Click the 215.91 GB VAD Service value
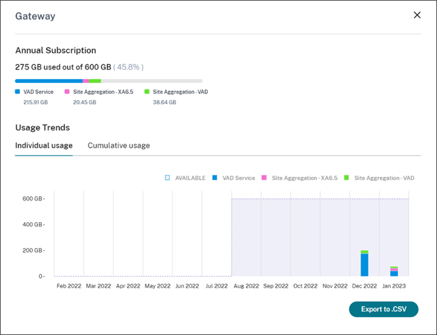The height and width of the screenshot is (335, 437). 37,103
